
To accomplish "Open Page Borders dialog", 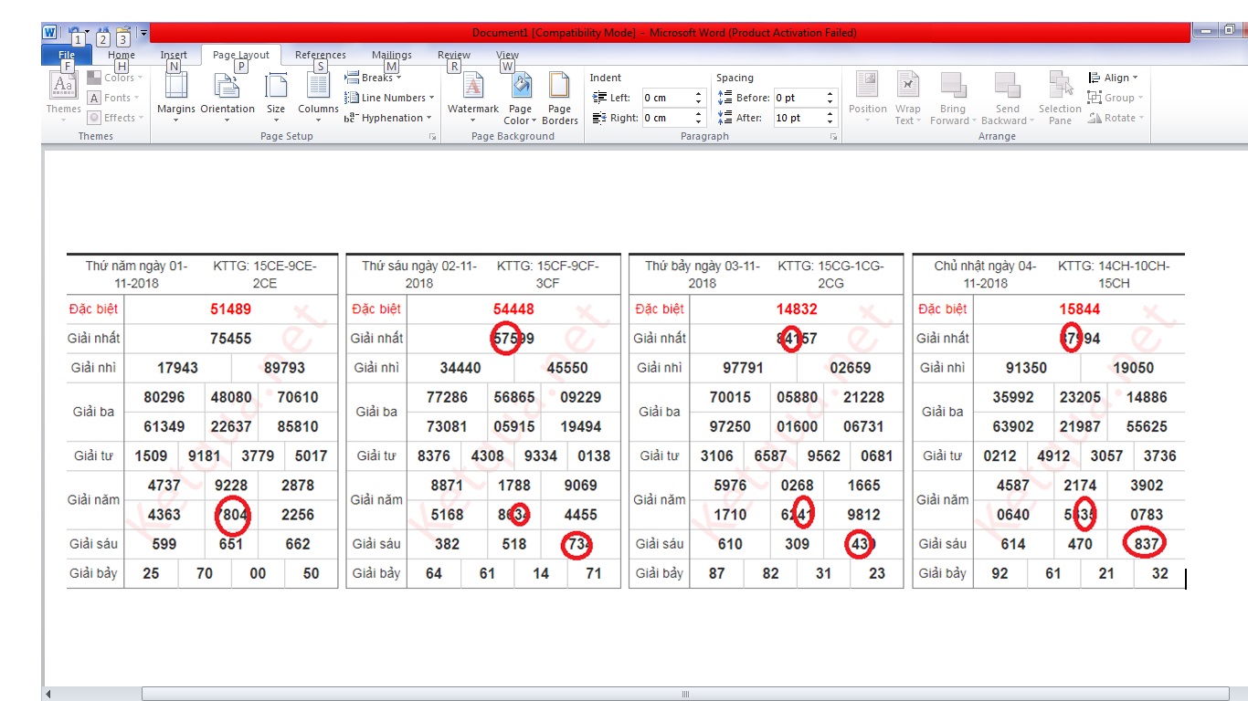I will (x=559, y=94).
